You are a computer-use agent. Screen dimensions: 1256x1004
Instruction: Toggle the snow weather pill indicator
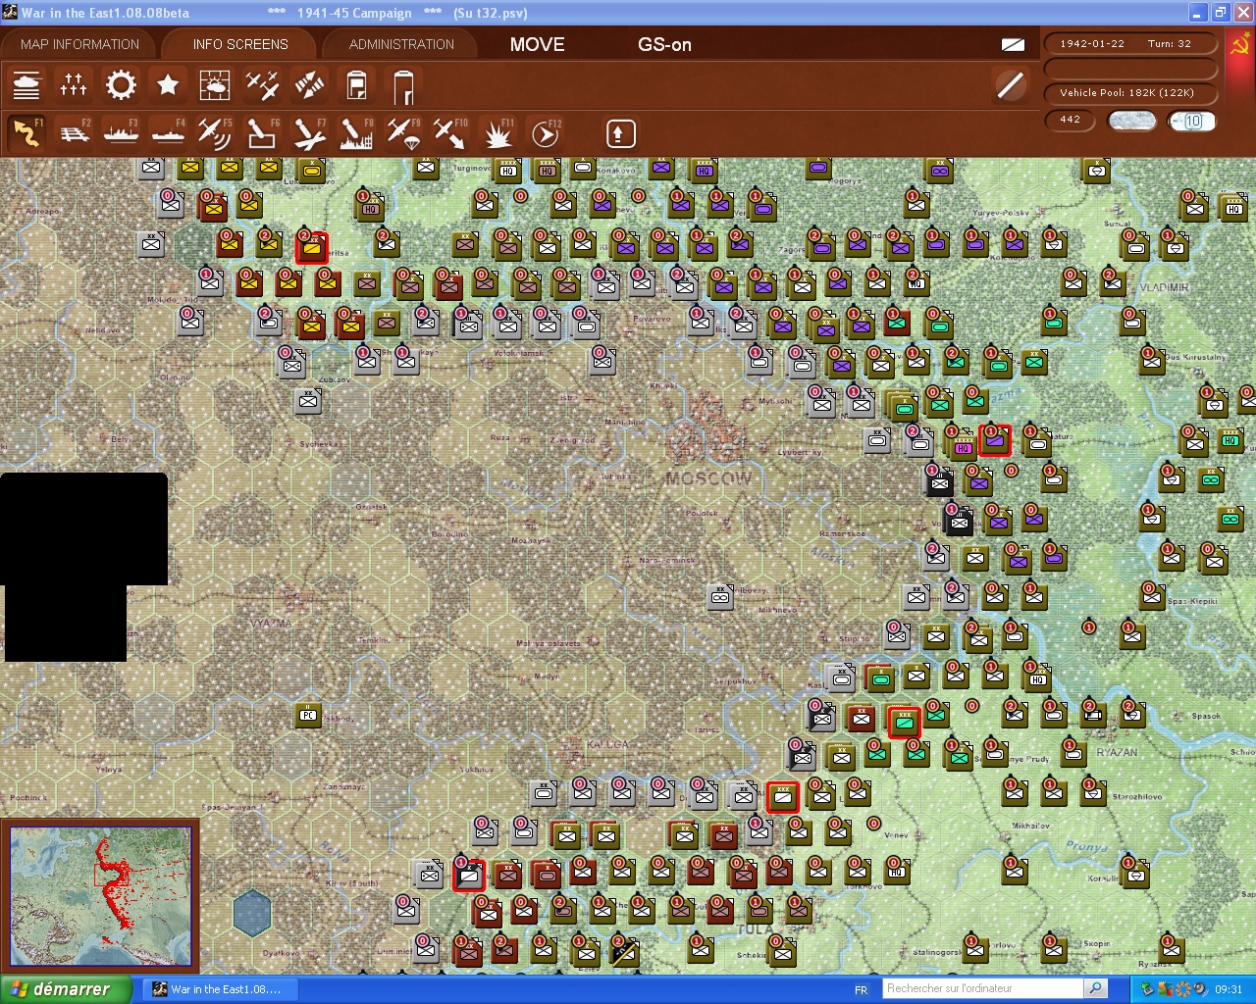pyautogui.click(x=1131, y=121)
